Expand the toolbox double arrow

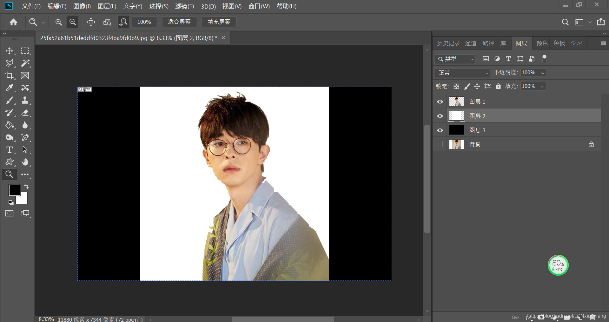tap(5, 33)
